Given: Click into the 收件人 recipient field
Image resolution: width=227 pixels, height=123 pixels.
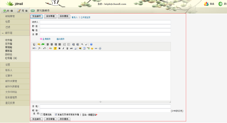Looking at the screenshot, I should (x=105, y=22).
